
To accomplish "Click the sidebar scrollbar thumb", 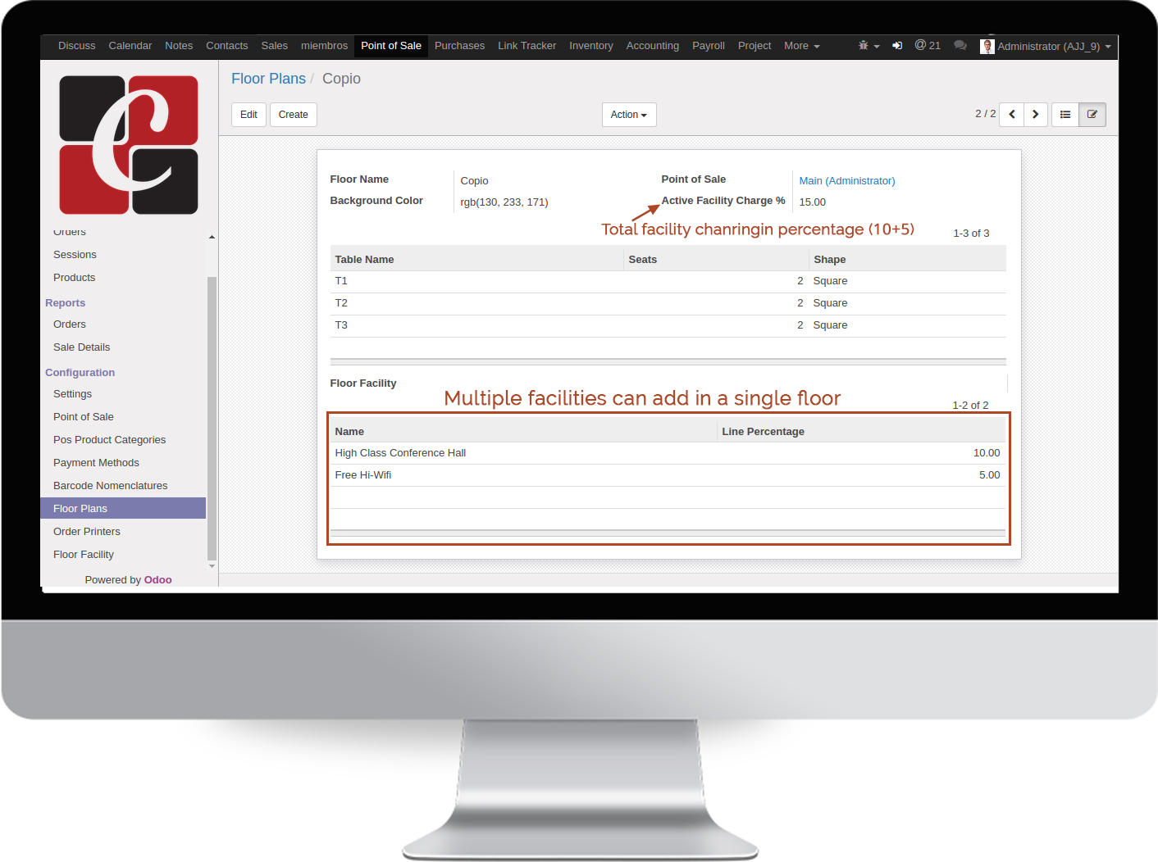I will click(212, 418).
